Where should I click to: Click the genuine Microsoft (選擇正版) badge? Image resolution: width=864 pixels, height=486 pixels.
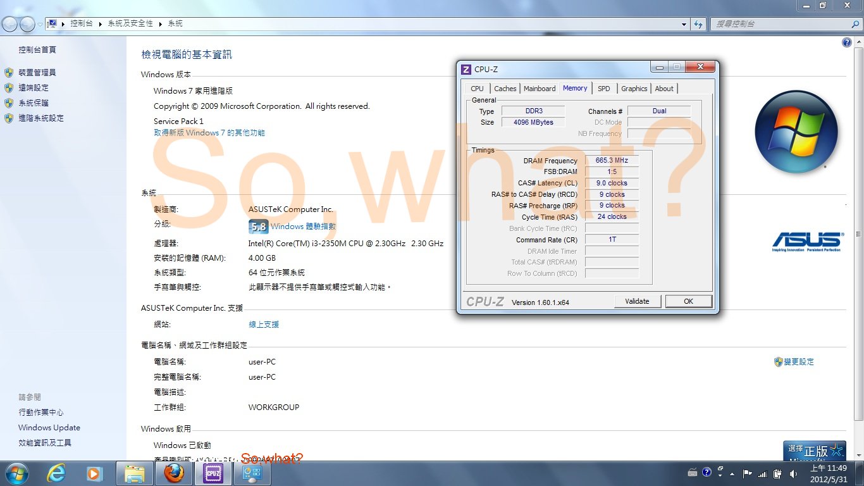pyautogui.click(x=815, y=451)
